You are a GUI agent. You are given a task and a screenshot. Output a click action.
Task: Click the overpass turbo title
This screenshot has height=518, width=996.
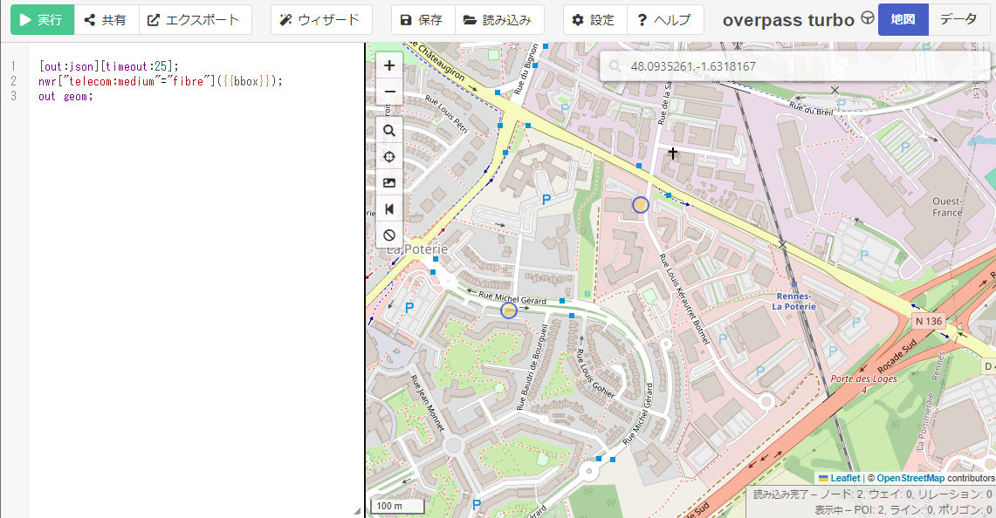point(788,20)
